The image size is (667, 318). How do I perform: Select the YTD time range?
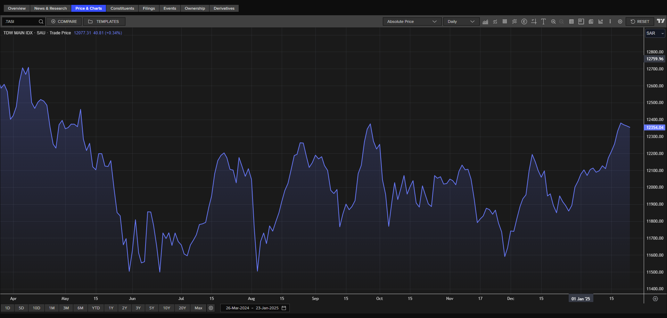point(96,308)
